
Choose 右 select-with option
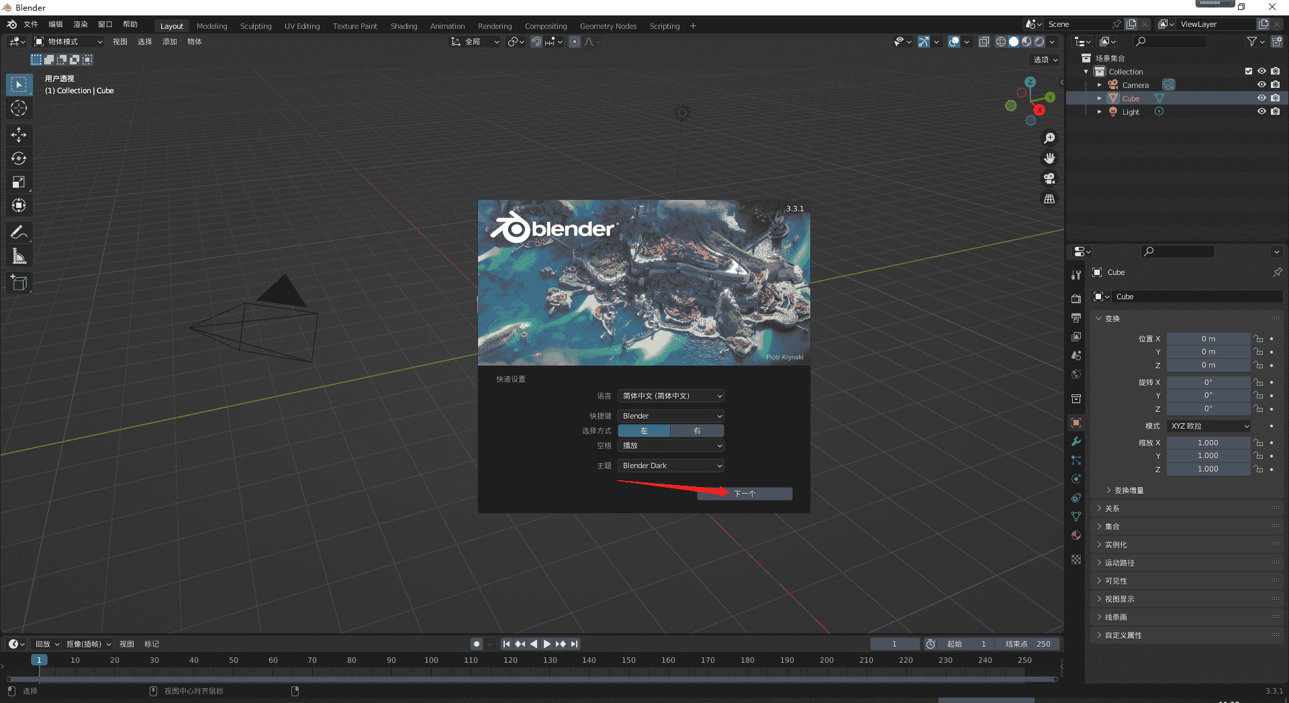coord(697,431)
